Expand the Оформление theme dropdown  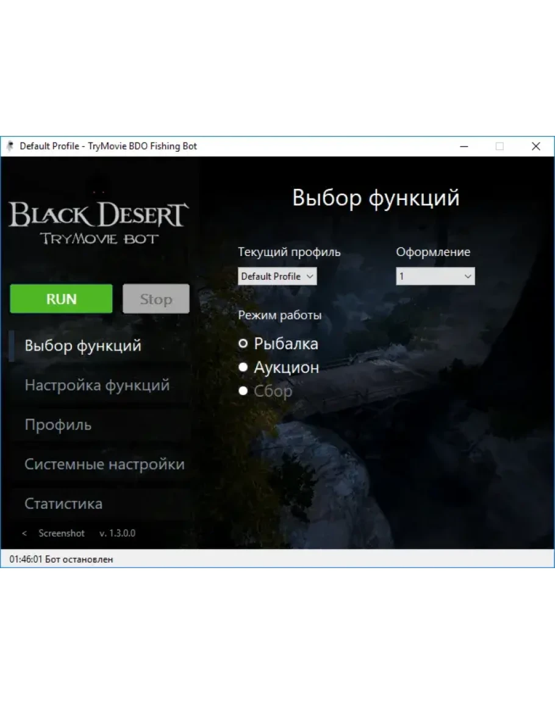[x=435, y=276]
